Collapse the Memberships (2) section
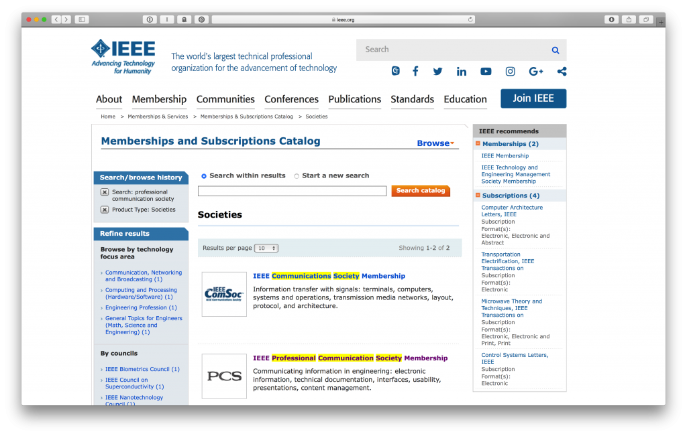The height and width of the screenshot is (436, 687). click(478, 143)
